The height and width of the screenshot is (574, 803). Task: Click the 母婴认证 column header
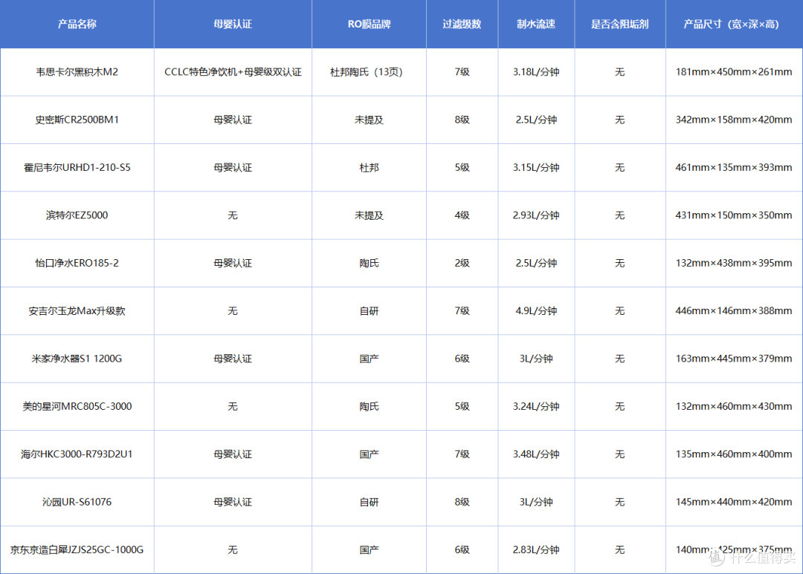pyautogui.click(x=233, y=24)
